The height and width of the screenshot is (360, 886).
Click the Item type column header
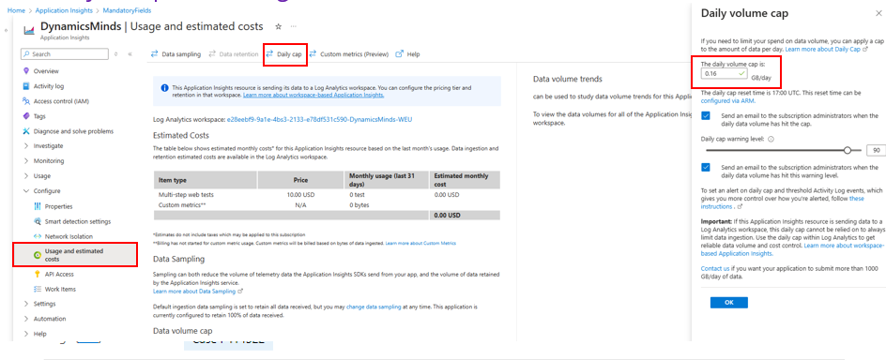coord(206,180)
